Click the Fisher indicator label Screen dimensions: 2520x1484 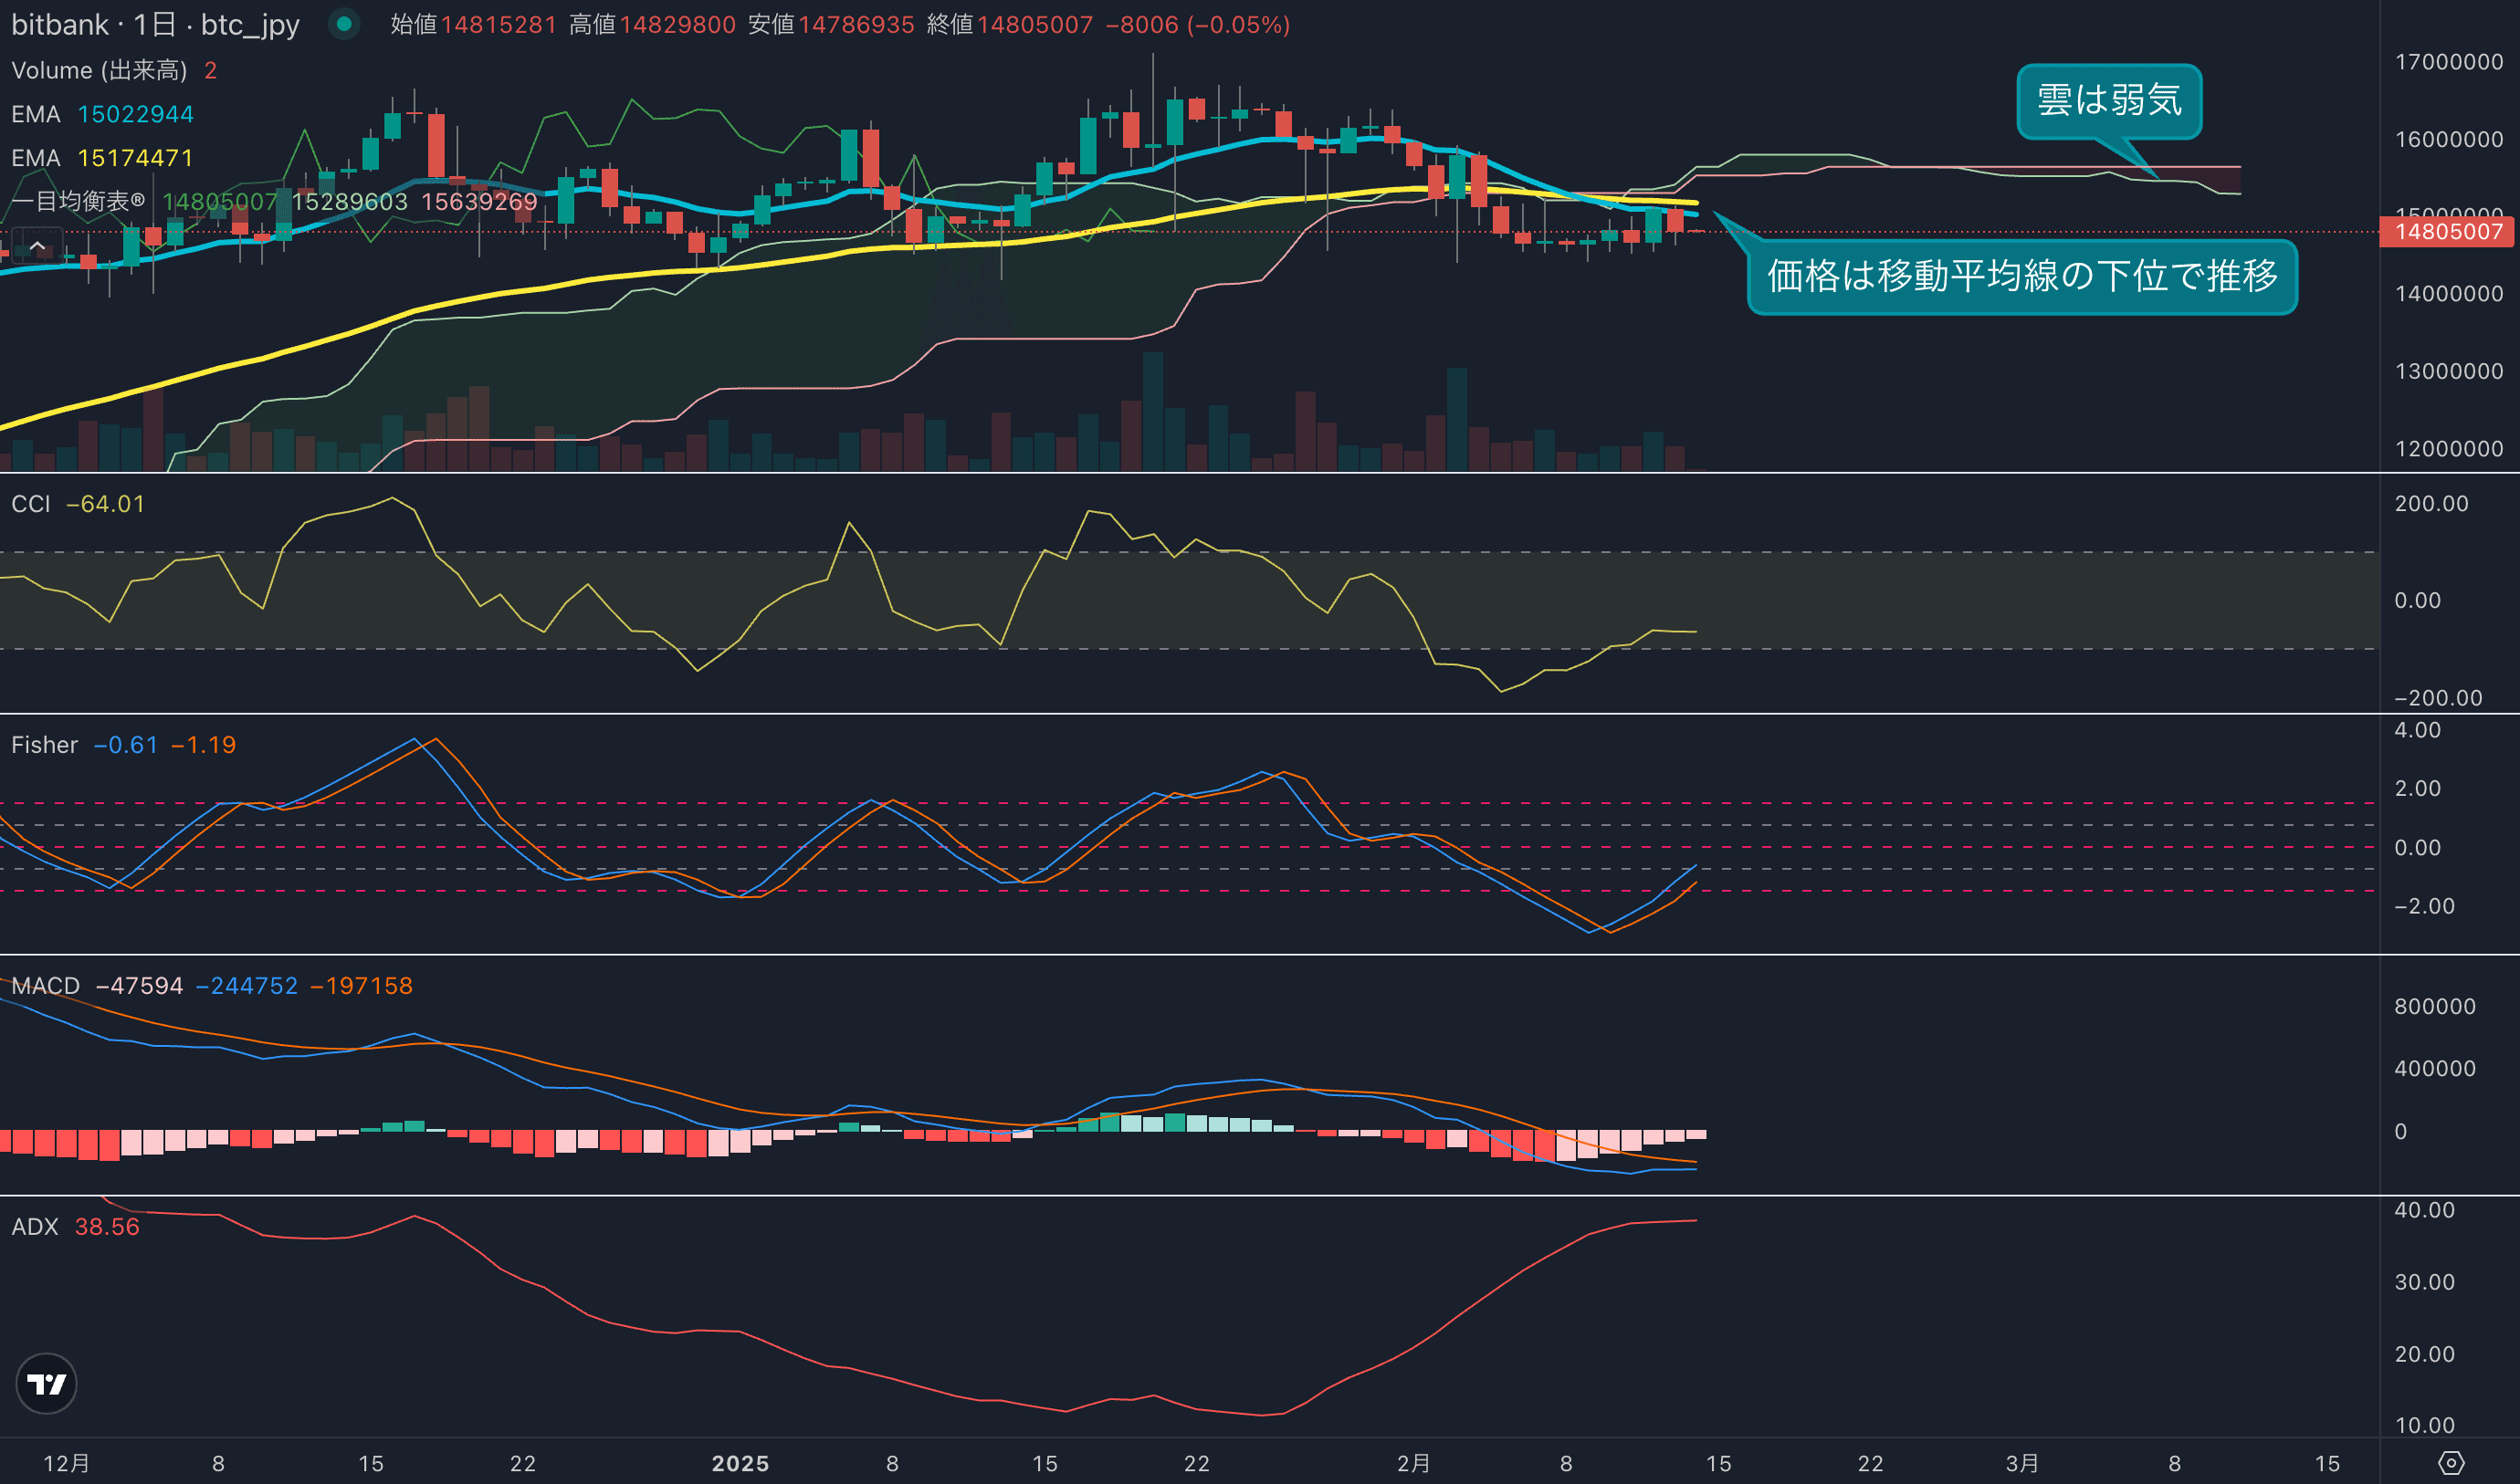tap(44, 745)
